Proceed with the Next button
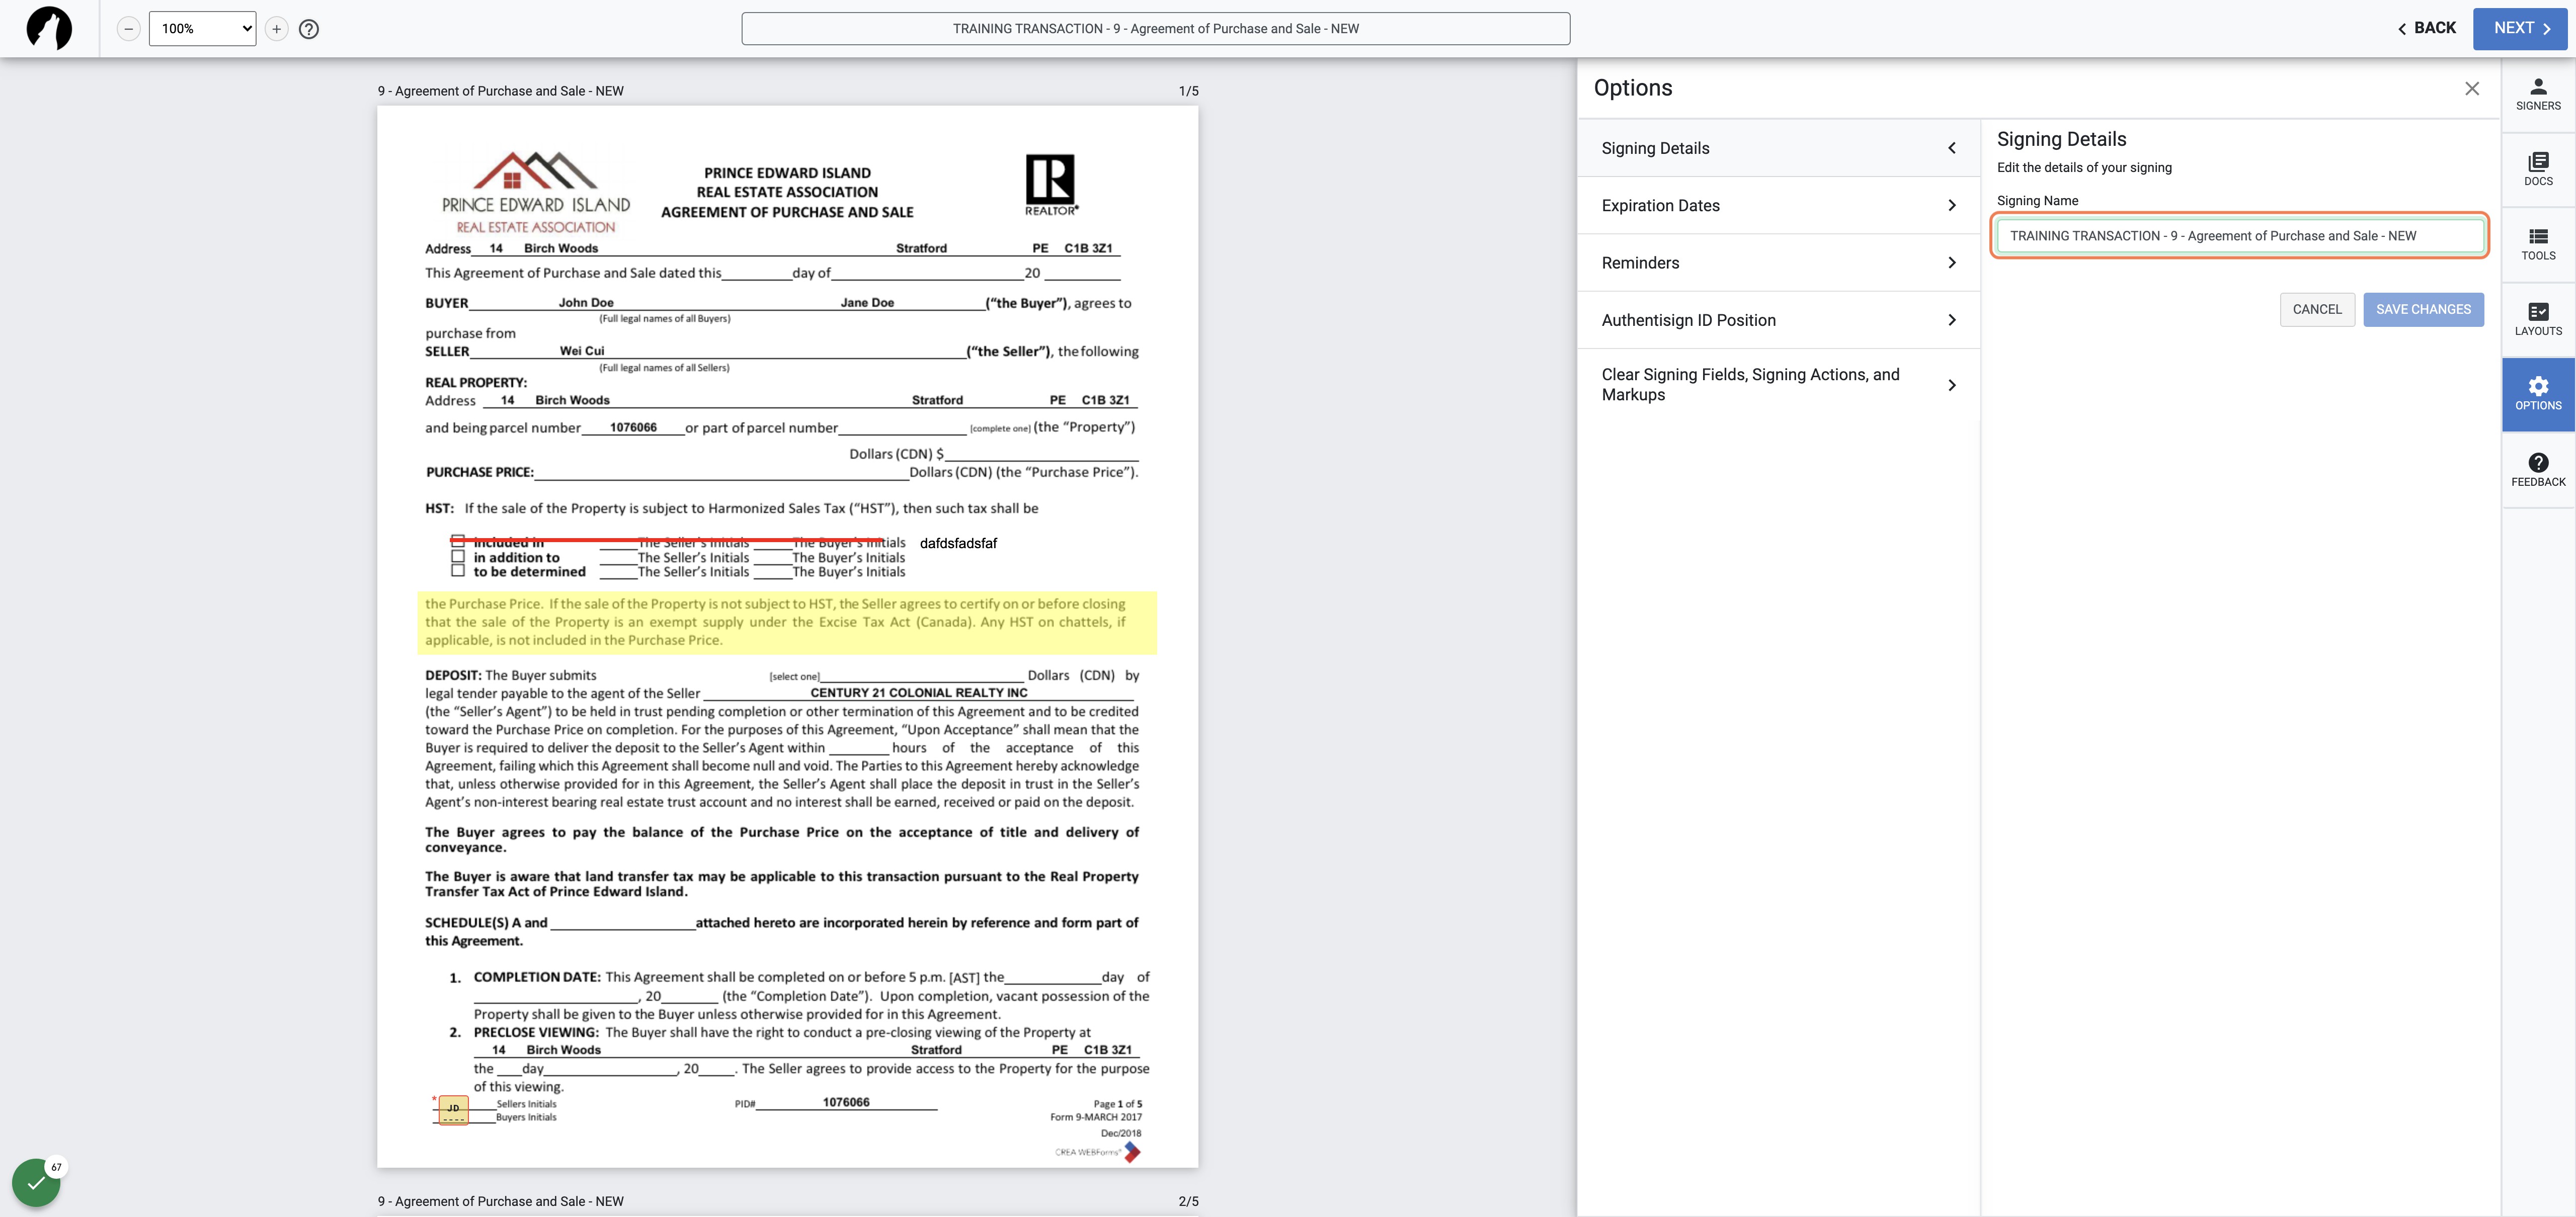 tap(2520, 28)
